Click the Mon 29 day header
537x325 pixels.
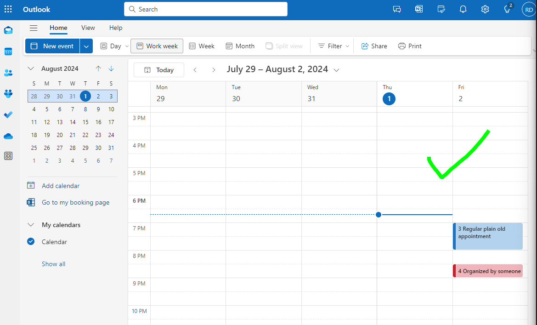pyautogui.click(x=188, y=94)
